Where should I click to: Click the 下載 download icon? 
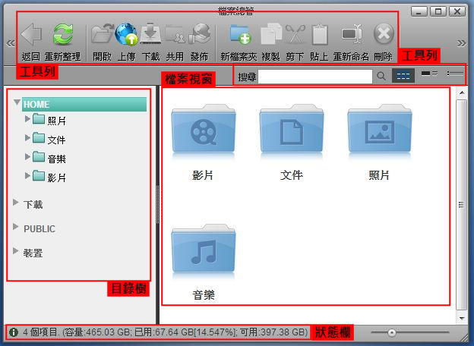151,35
